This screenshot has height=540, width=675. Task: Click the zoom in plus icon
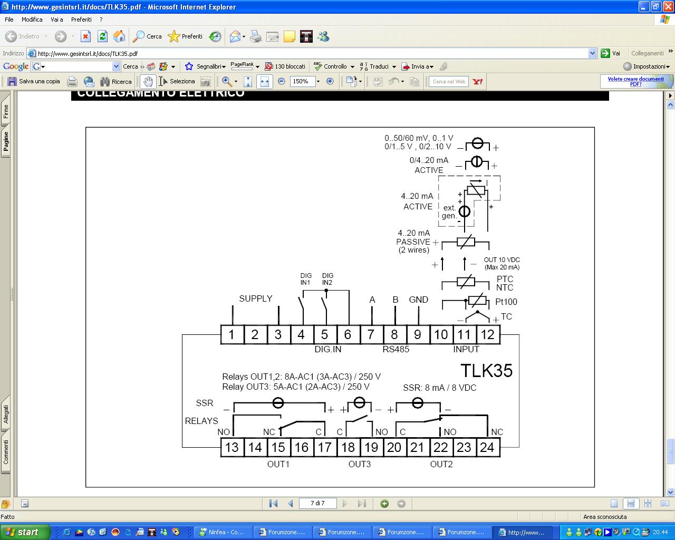[x=330, y=81]
